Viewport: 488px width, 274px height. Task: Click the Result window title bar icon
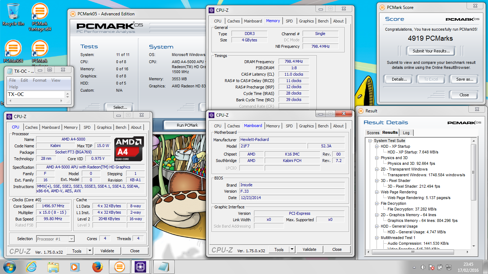pyautogui.click(x=361, y=111)
